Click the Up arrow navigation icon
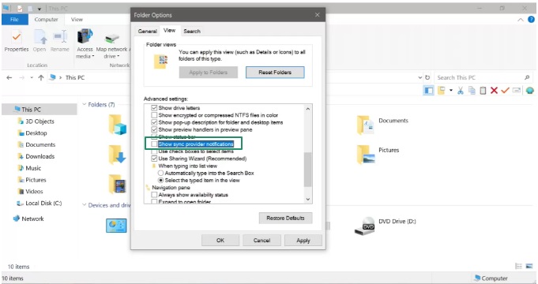This screenshot has width=538, height=284. [41, 78]
